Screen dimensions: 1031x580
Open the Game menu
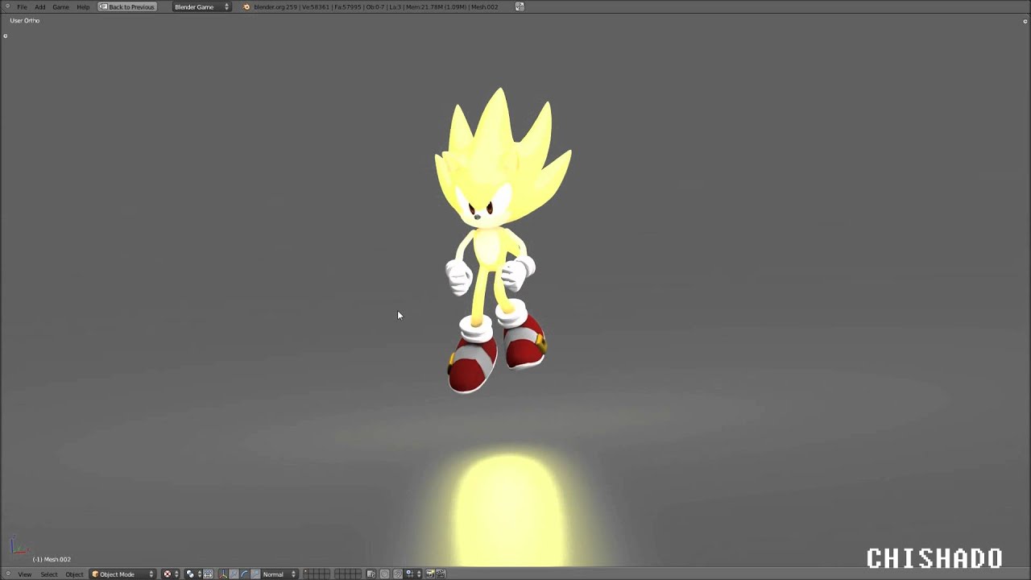[x=60, y=6]
